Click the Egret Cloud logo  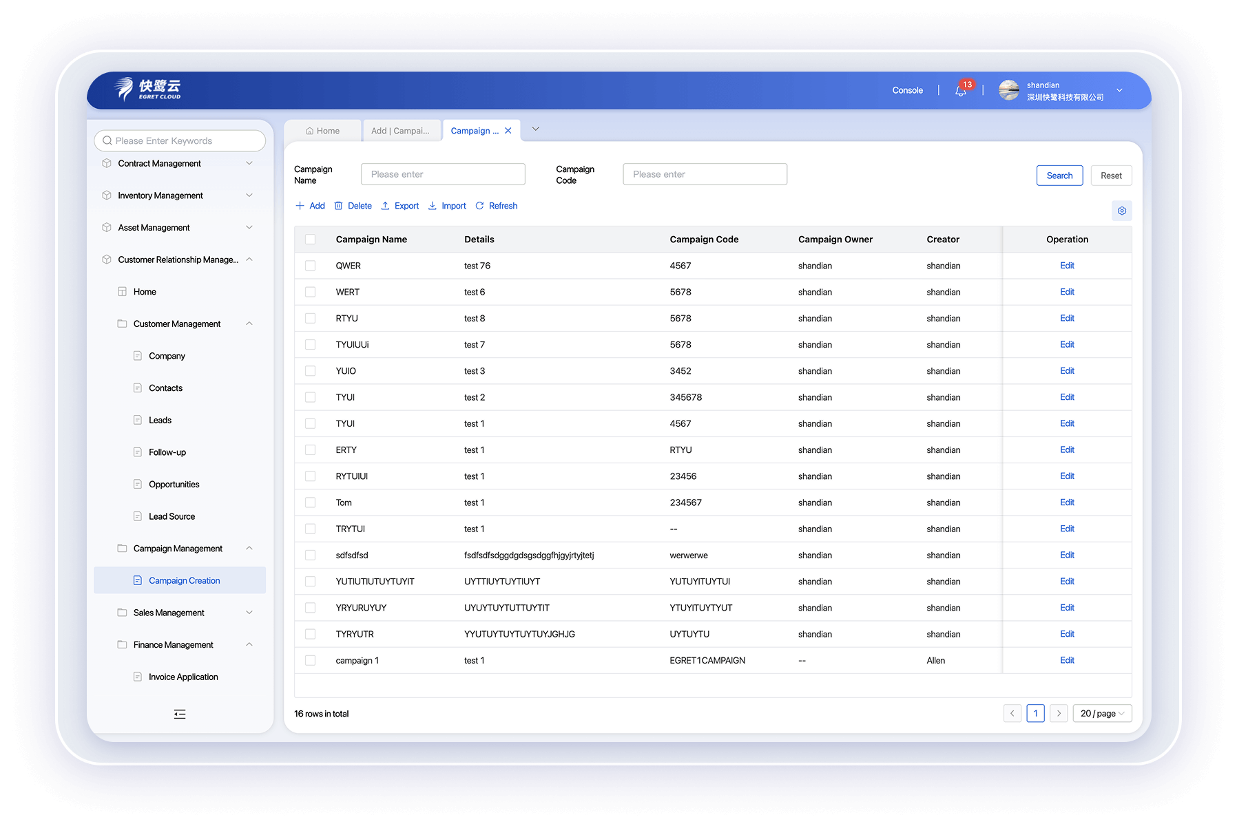click(x=147, y=89)
